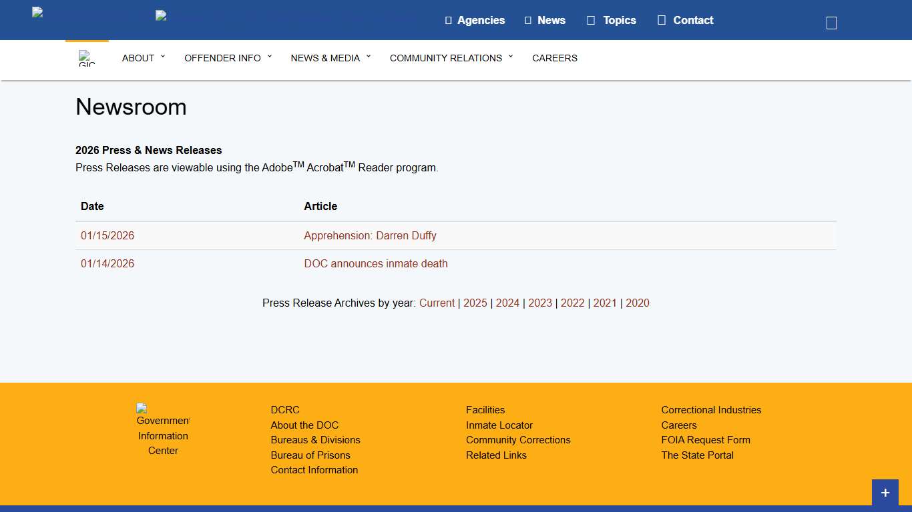Click the search icon in top header
The height and width of the screenshot is (512, 912).
pyautogui.click(x=831, y=23)
